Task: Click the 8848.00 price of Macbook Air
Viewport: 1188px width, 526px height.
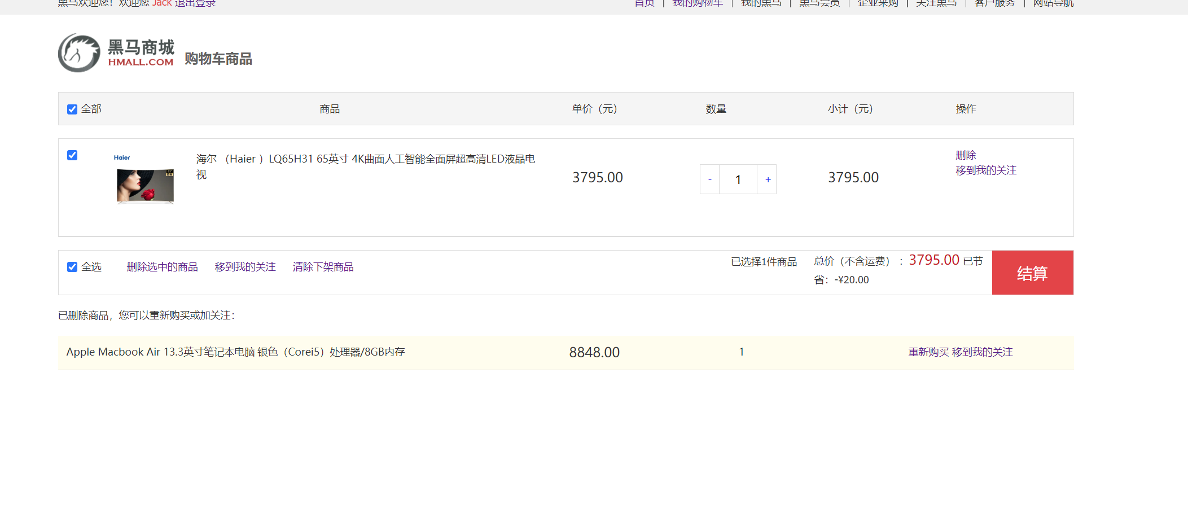Action: [594, 353]
